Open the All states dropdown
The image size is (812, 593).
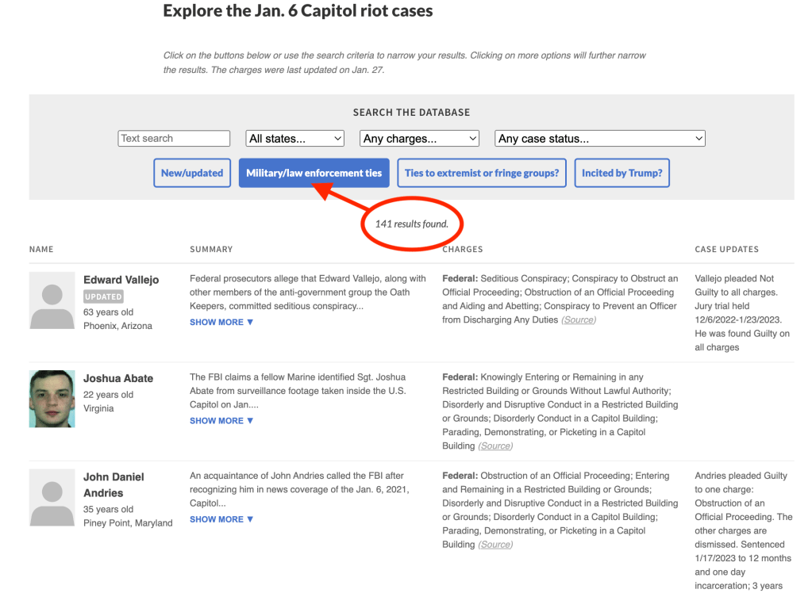[x=294, y=138]
